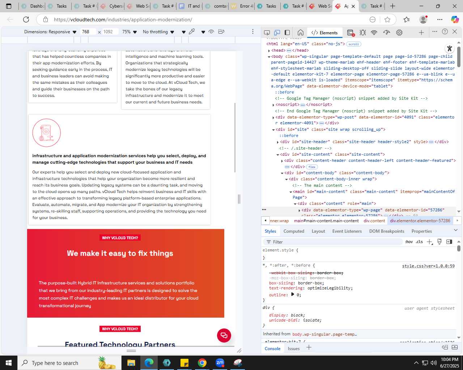
Task: Click the flex badge in DOM tree
Action: 312,167
